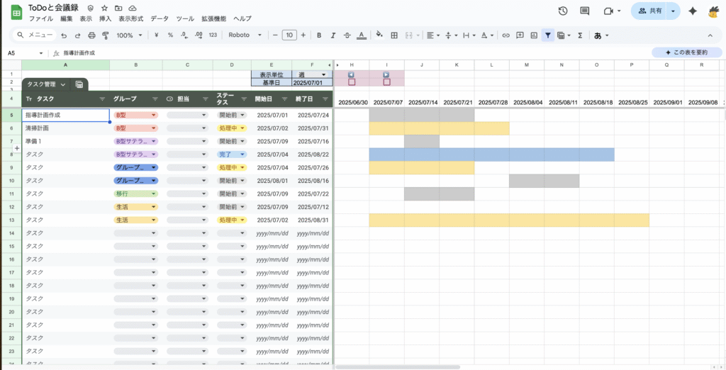Check cloud save status icon

pyautogui.click(x=133, y=9)
